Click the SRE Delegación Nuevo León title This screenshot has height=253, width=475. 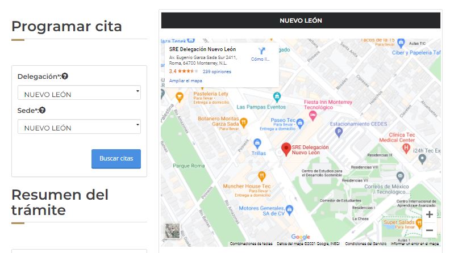pyautogui.click(x=202, y=49)
